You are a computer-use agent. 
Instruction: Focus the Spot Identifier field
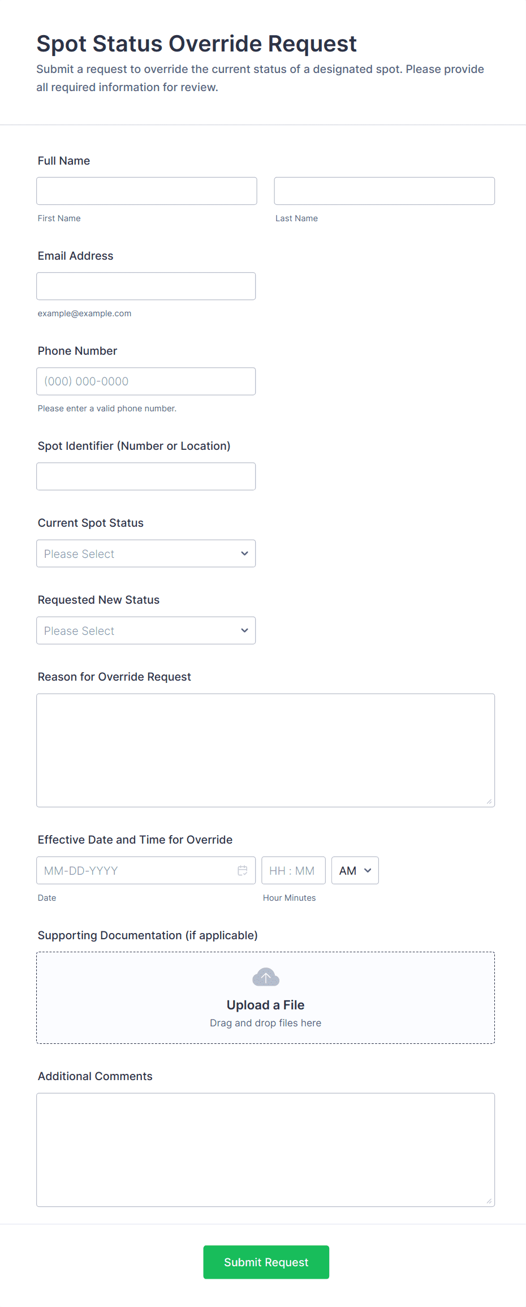[x=146, y=476]
